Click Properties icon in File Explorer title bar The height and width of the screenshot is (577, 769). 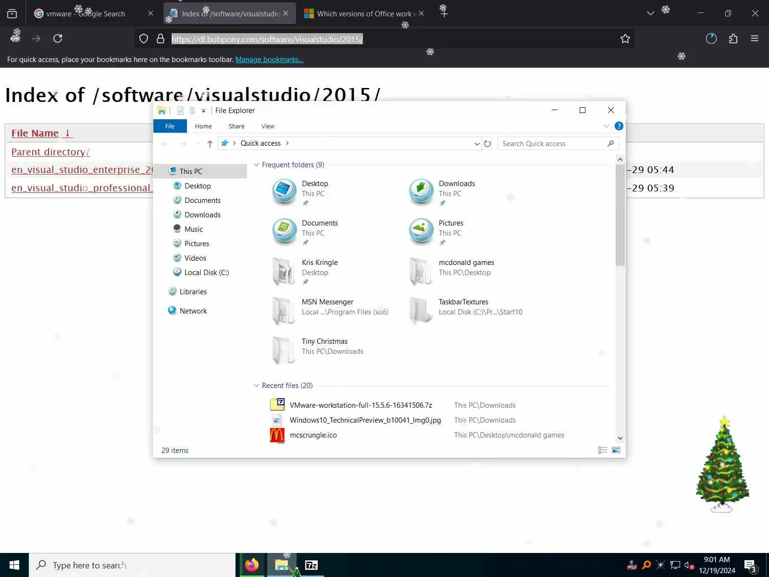[x=180, y=111]
